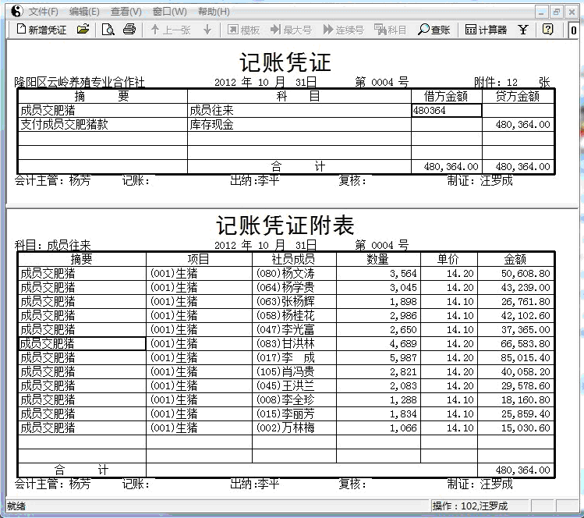The width and height of the screenshot is (584, 518).
Task: Open the 窗口(W) menu
Action: click(169, 12)
